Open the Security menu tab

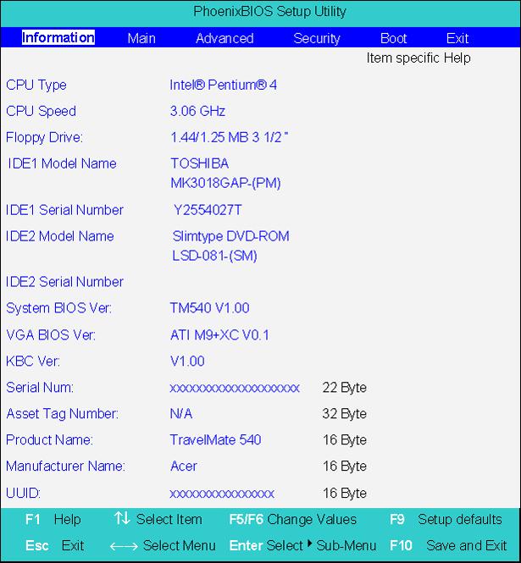tap(317, 38)
